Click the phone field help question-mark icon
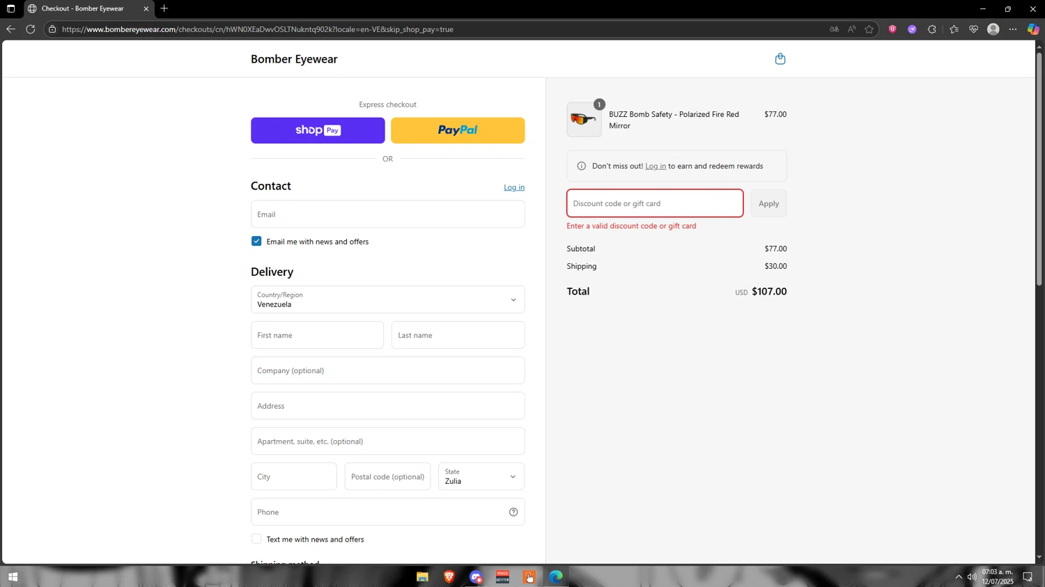1045x587 pixels. pyautogui.click(x=513, y=512)
